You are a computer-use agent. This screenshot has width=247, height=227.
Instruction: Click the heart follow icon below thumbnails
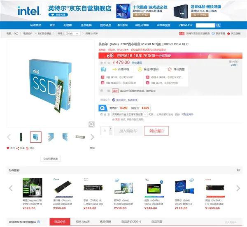point(8,148)
